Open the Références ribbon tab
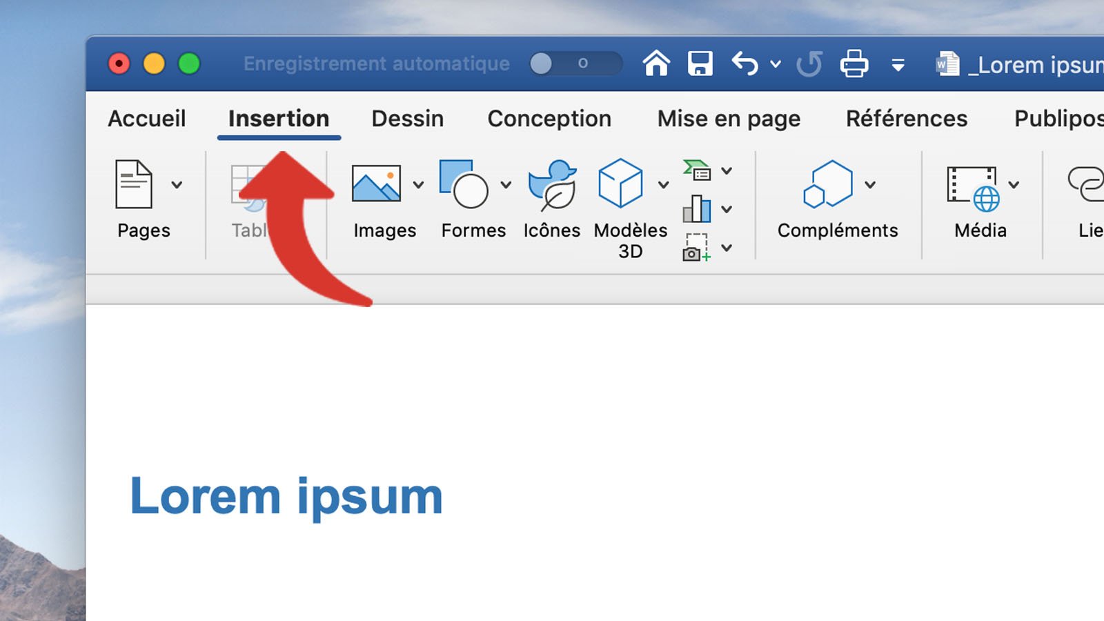The height and width of the screenshot is (621, 1104). 906,119
